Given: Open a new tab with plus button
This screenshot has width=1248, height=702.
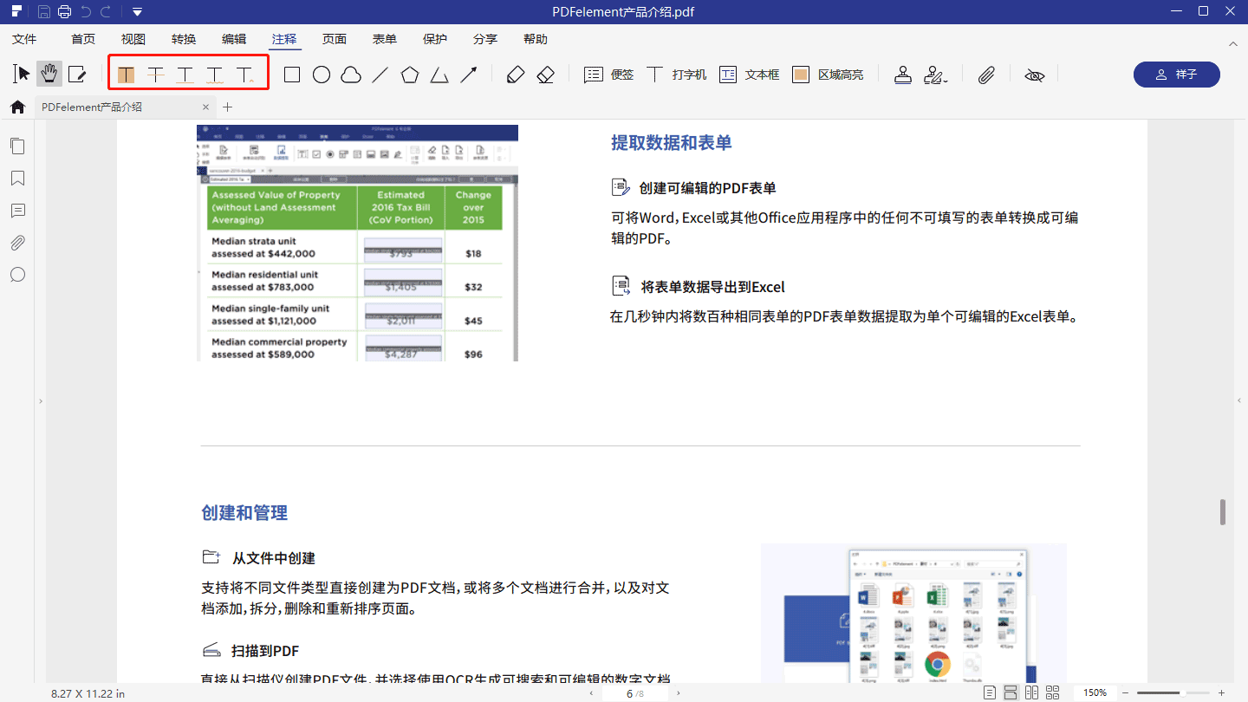Looking at the screenshot, I should click(x=228, y=107).
